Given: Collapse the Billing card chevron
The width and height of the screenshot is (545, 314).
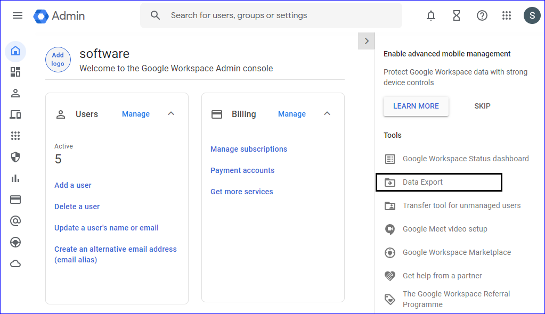Looking at the screenshot, I should coord(327,113).
